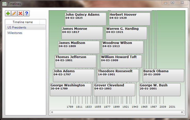Select the John Quincy Adams event card
The width and height of the screenshot is (190, 120).
(86, 19)
